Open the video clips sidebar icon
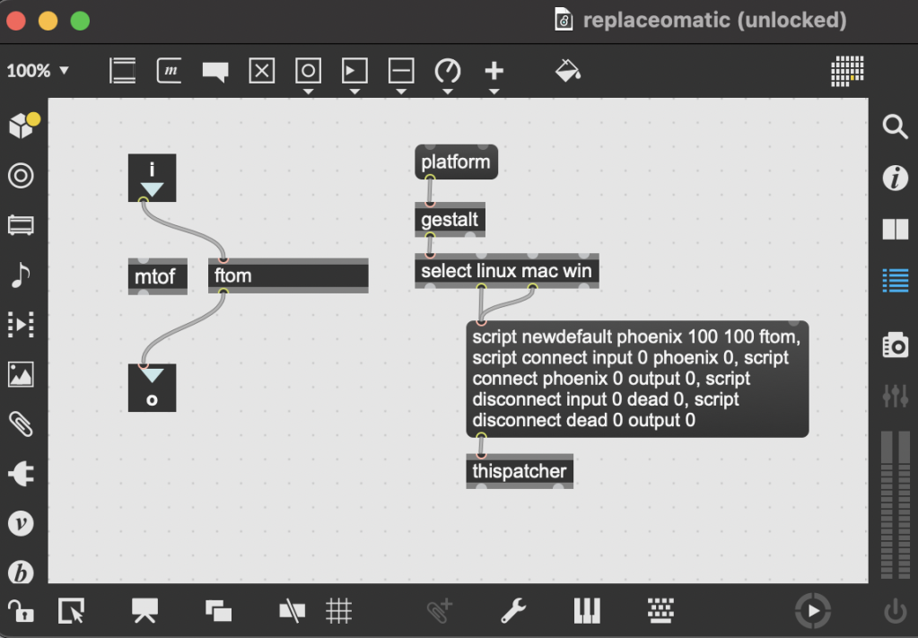This screenshot has height=638, width=918. 21,324
